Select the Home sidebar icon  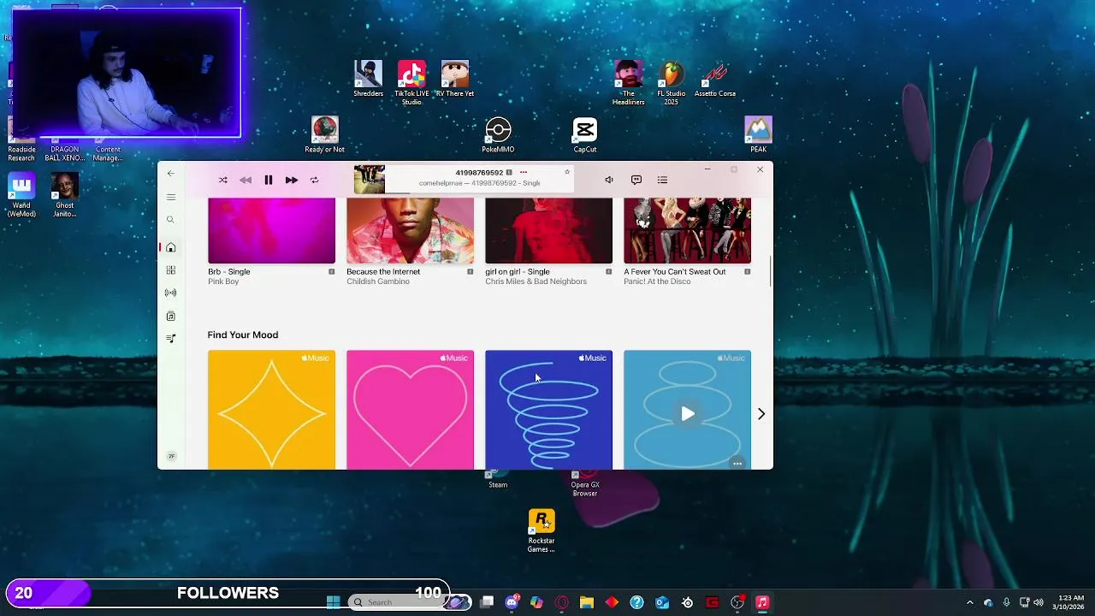pyautogui.click(x=170, y=248)
